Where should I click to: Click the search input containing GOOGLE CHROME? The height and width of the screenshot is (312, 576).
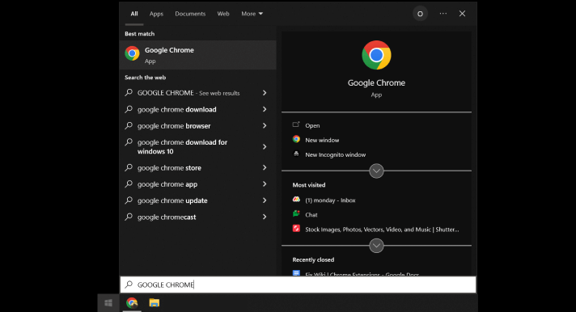pyautogui.click(x=298, y=285)
